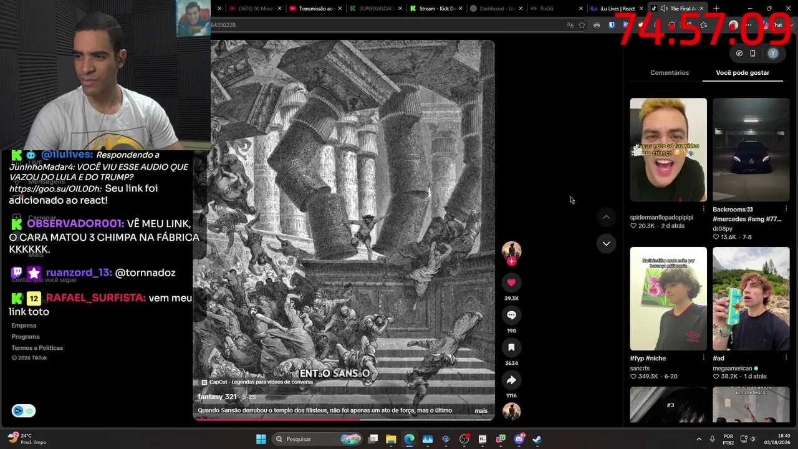The width and height of the screenshot is (798, 449).
Task: Open the Empresa footer link
Action: (x=24, y=326)
